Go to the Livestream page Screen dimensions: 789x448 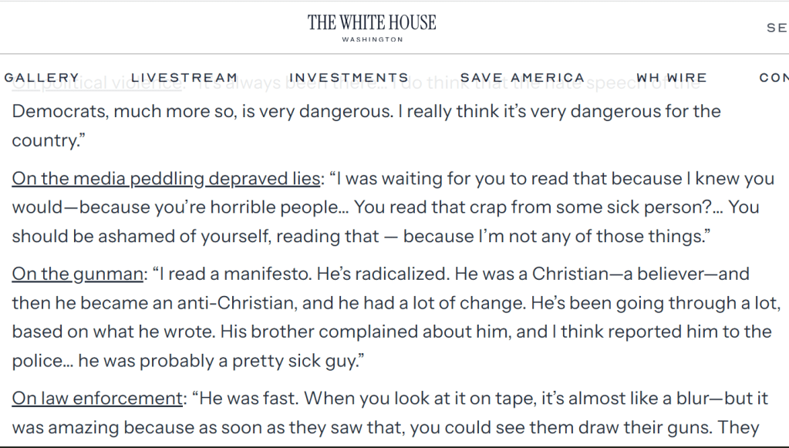pyautogui.click(x=184, y=78)
